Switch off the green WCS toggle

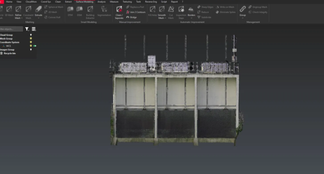(x=35, y=46)
